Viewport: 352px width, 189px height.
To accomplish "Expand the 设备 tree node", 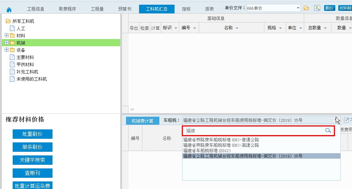I will tap(7, 50).
